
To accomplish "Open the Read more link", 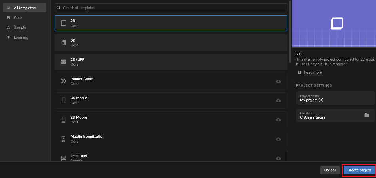I will (313, 72).
